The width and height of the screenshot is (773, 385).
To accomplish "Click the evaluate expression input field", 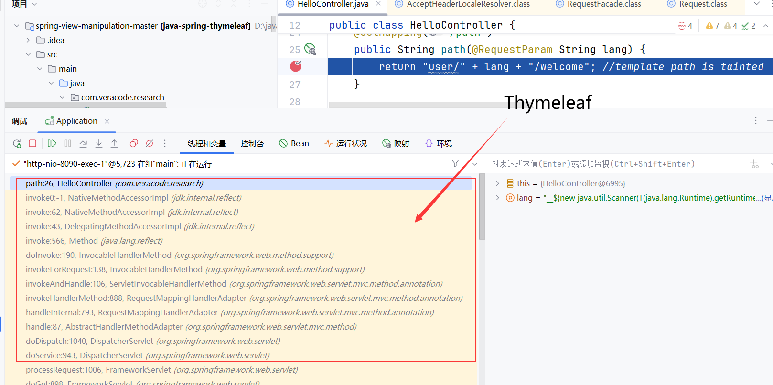I will [x=616, y=164].
